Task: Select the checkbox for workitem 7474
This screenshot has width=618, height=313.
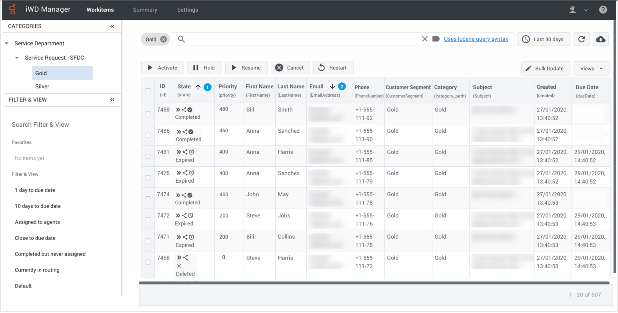Action: 148,199
